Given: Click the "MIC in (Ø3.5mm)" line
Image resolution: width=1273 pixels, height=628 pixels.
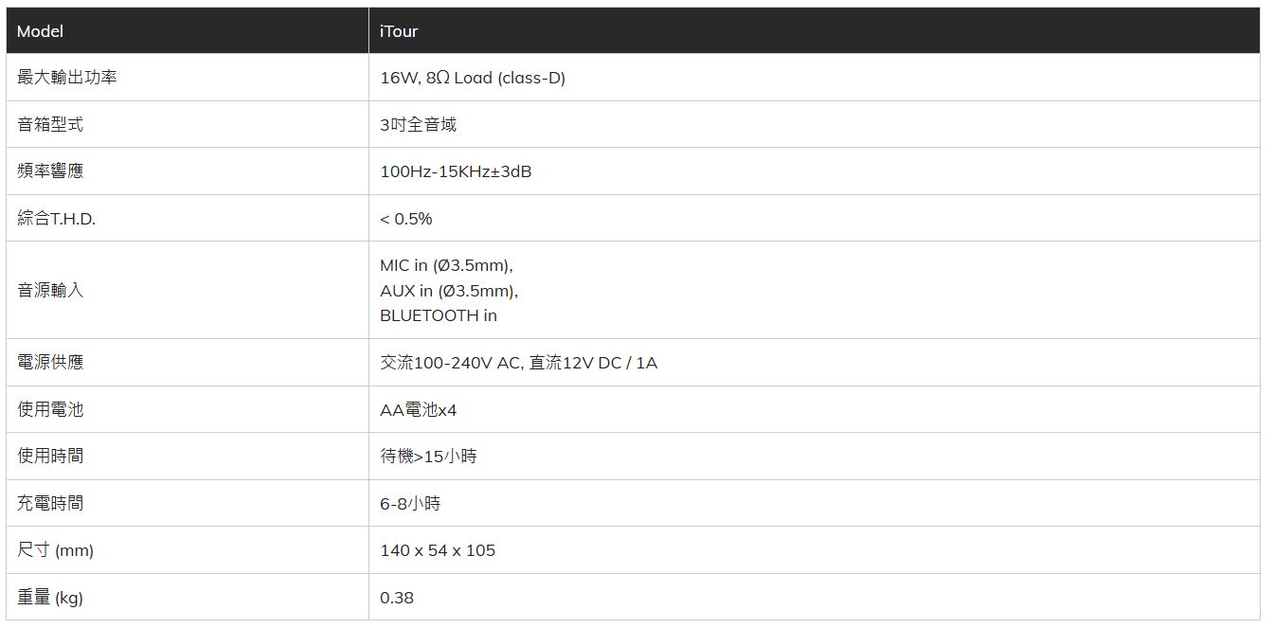Looking at the screenshot, I should click(446, 265).
